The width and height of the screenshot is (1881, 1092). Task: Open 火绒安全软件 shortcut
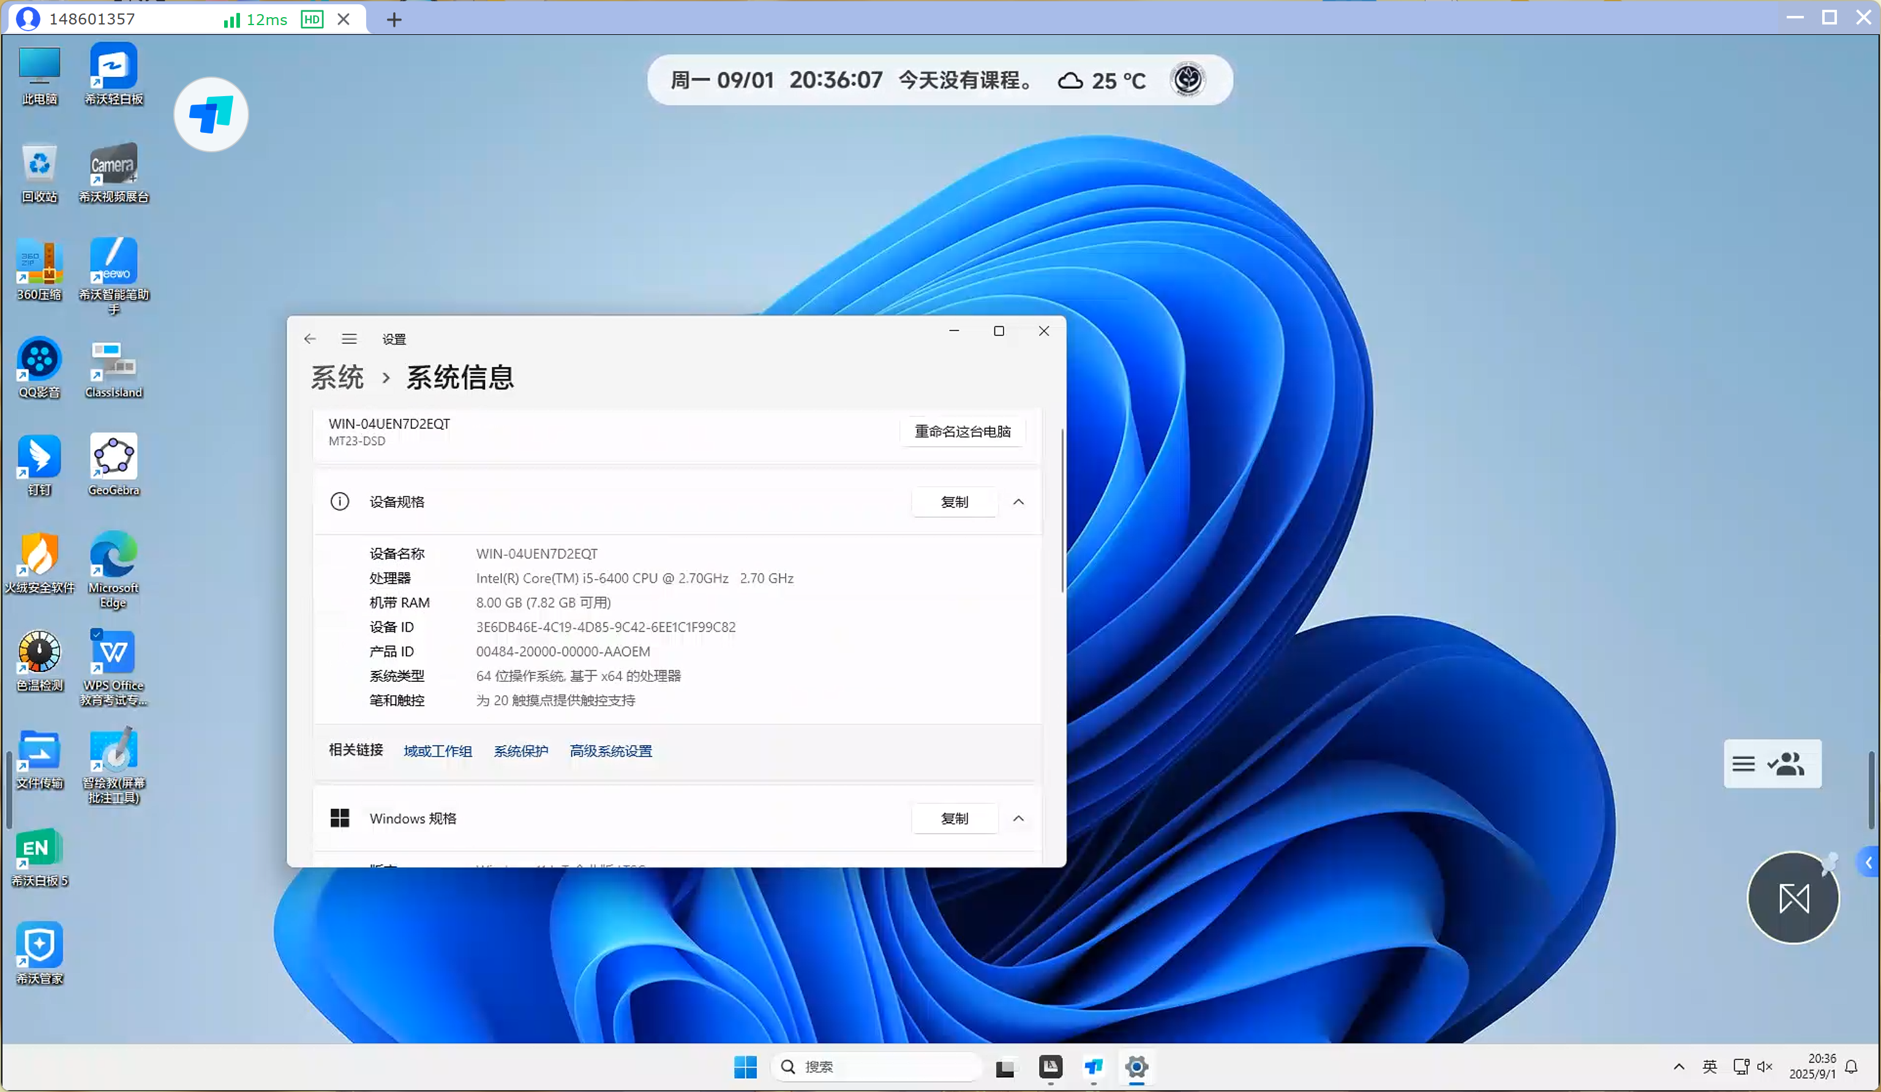coord(39,564)
